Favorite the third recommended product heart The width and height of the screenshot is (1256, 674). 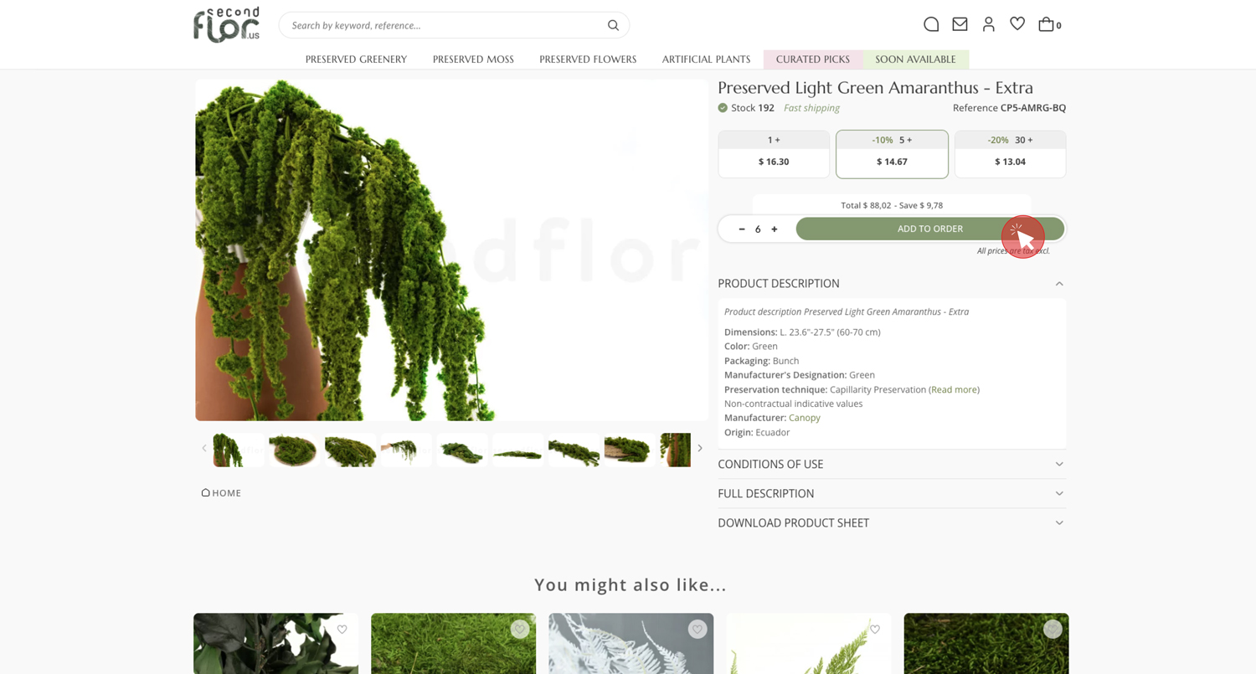tap(697, 630)
